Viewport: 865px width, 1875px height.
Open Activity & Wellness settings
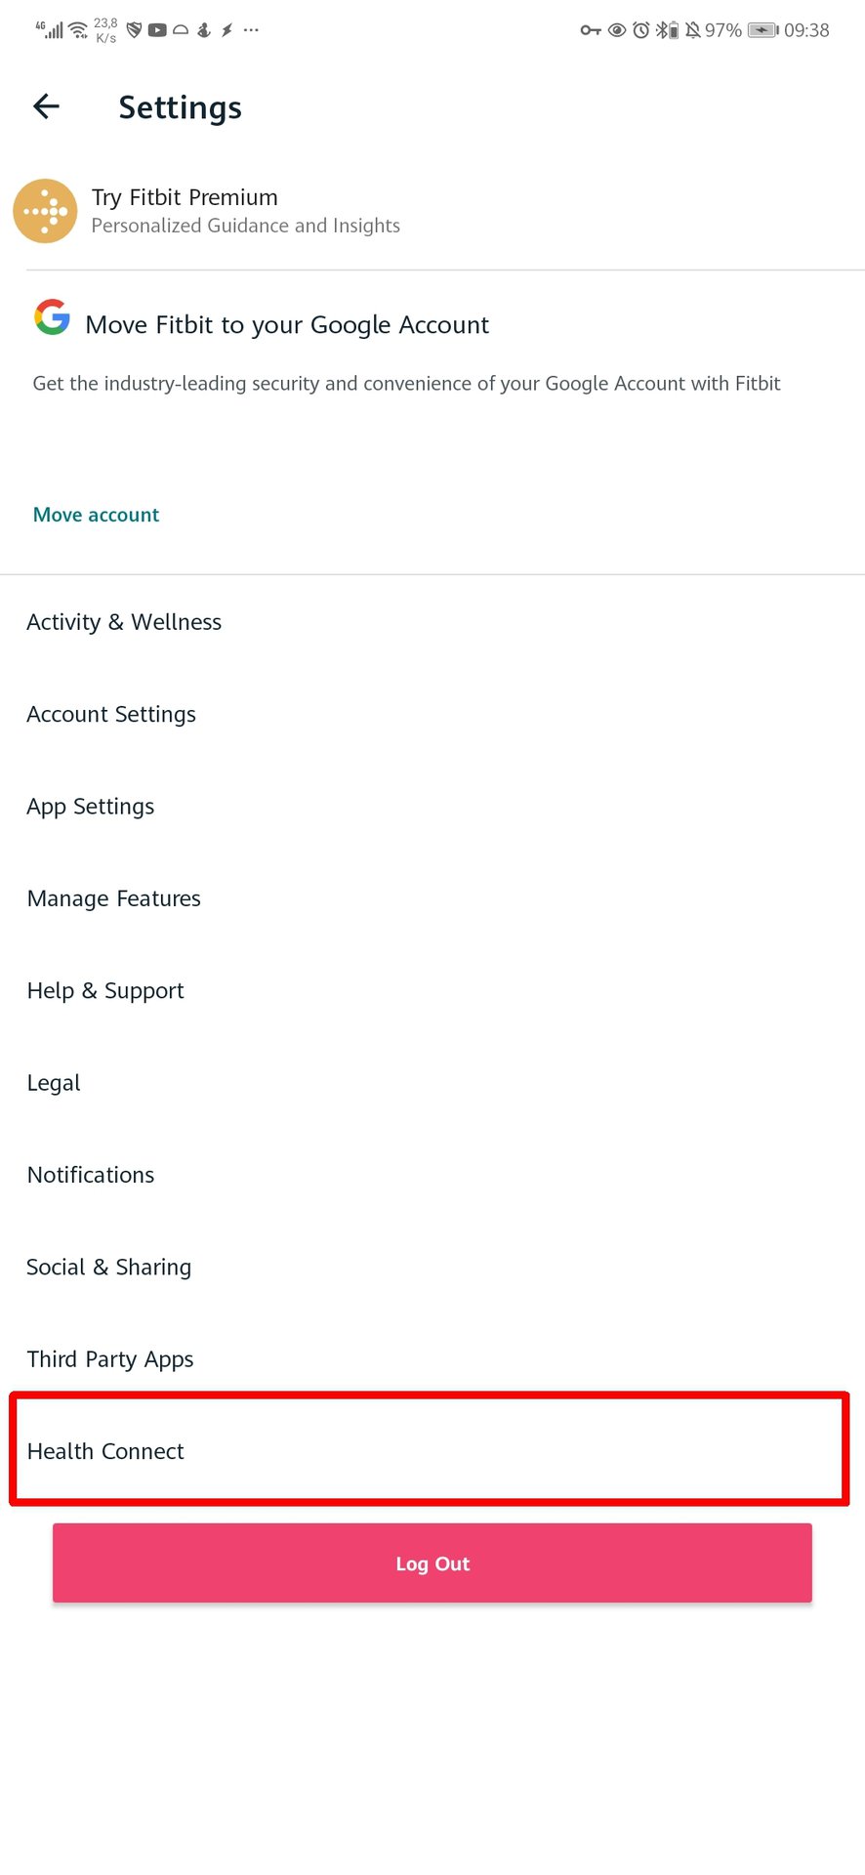click(124, 622)
